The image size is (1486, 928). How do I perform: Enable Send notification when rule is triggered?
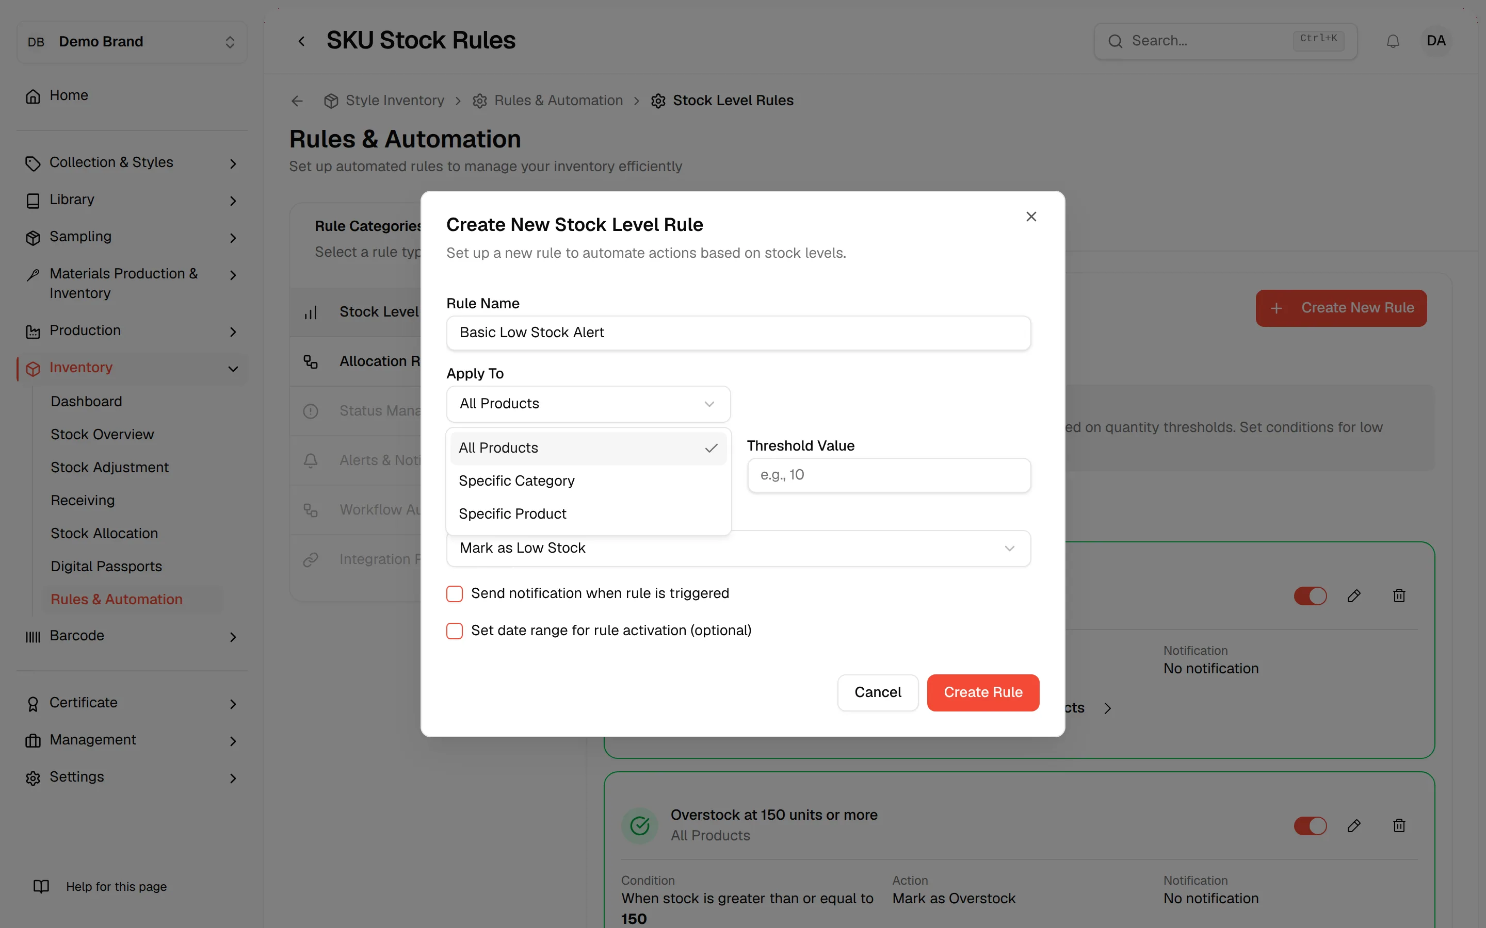pyautogui.click(x=455, y=593)
